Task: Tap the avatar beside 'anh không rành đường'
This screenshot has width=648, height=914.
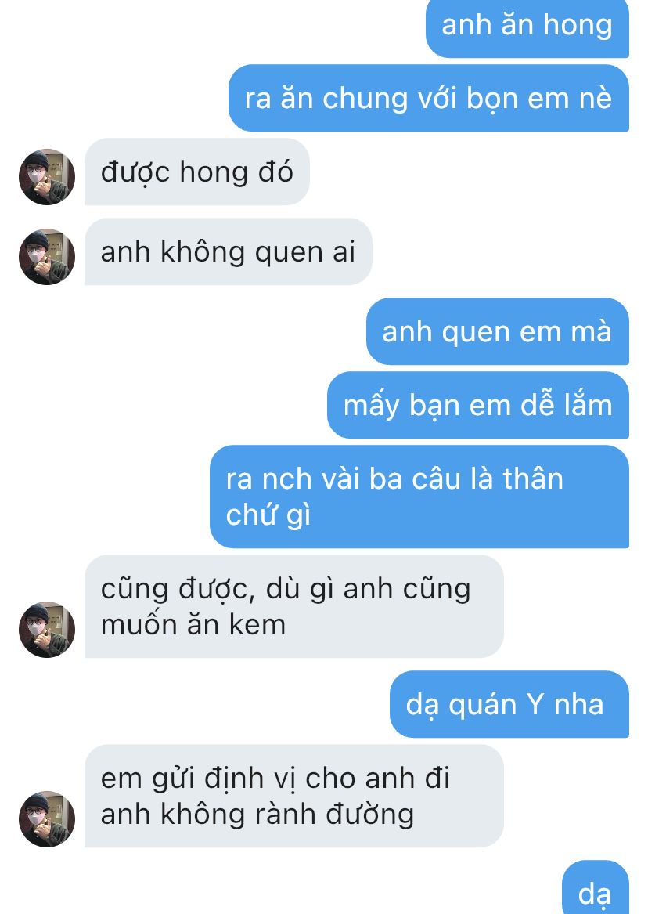Action: click(47, 819)
